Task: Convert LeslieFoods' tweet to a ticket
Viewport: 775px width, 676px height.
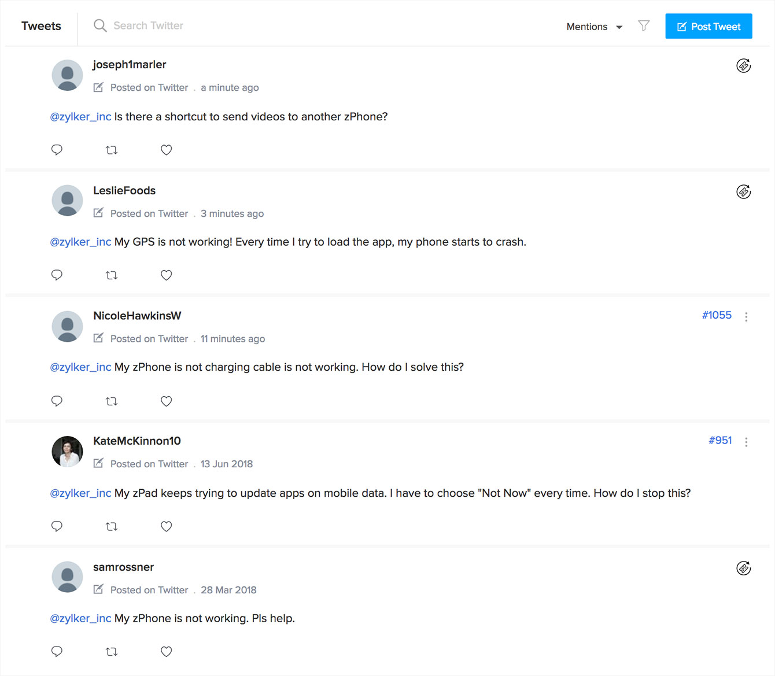Action: point(743,192)
